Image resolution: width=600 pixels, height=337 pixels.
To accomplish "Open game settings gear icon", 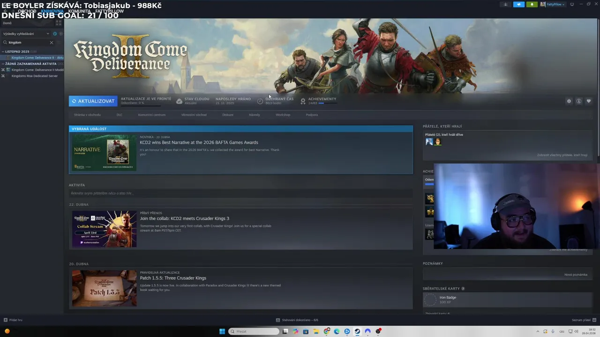I will point(569,101).
